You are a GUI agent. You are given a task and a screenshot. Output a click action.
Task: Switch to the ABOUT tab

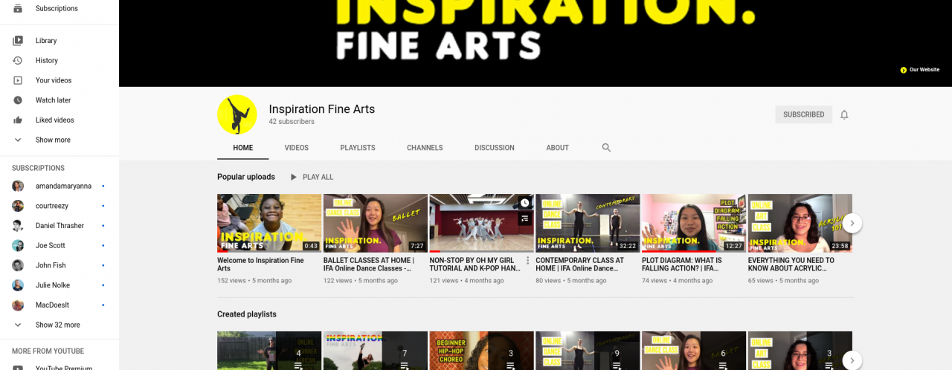pos(557,148)
